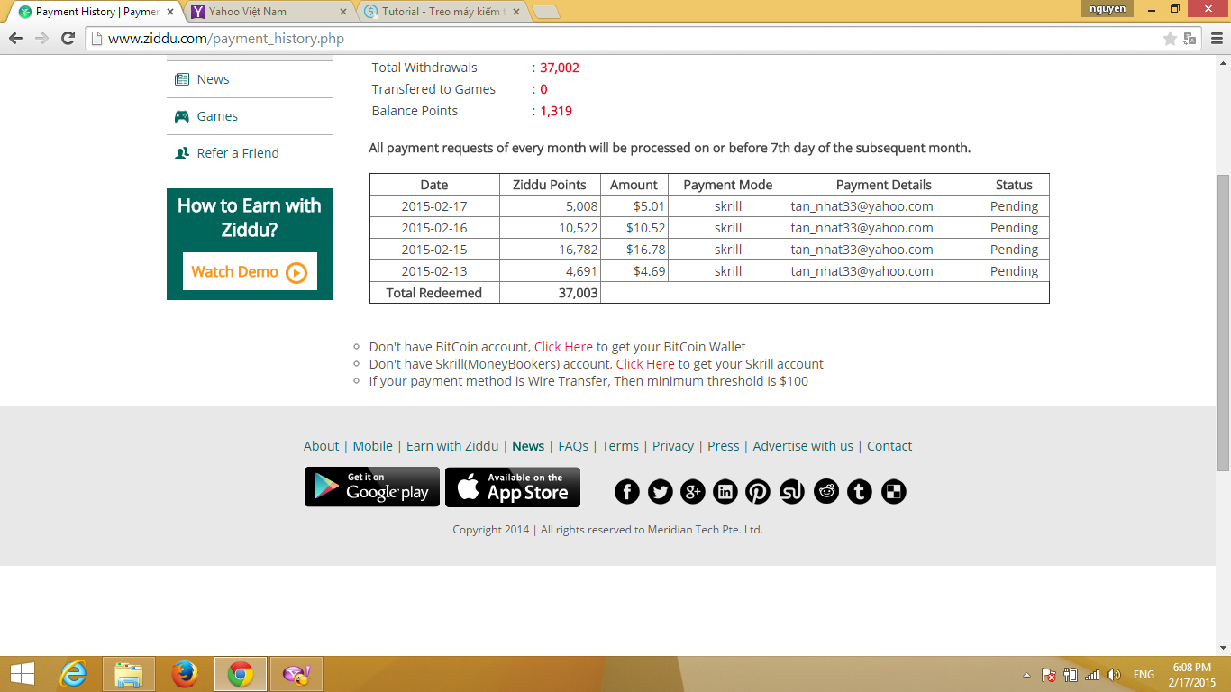The width and height of the screenshot is (1231, 692).
Task: Click Here to get a Skrill account
Action: coord(645,364)
